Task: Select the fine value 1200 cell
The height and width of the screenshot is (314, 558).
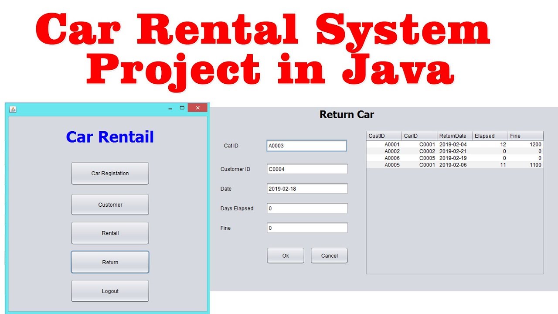Action: pyautogui.click(x=526, y=144)
